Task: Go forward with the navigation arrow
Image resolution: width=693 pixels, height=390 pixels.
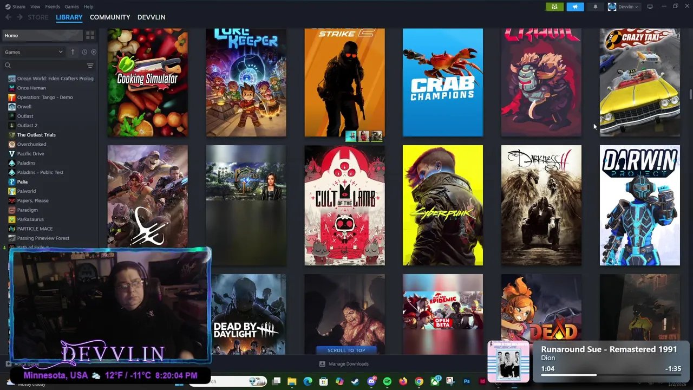Action: pos(19,17)
